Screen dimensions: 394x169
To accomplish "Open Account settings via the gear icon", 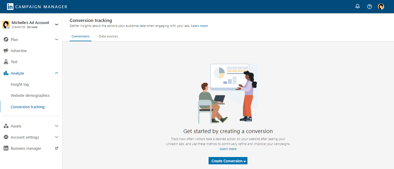I will pos(6,137).
